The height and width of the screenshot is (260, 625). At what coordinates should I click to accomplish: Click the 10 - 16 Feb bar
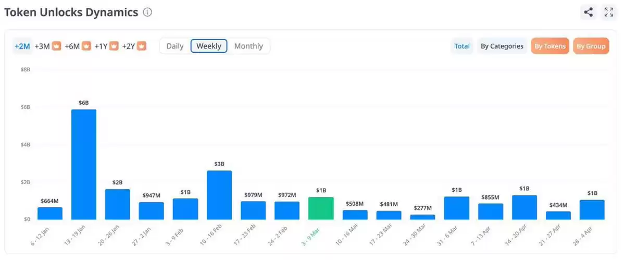click(x=219, y=195)
